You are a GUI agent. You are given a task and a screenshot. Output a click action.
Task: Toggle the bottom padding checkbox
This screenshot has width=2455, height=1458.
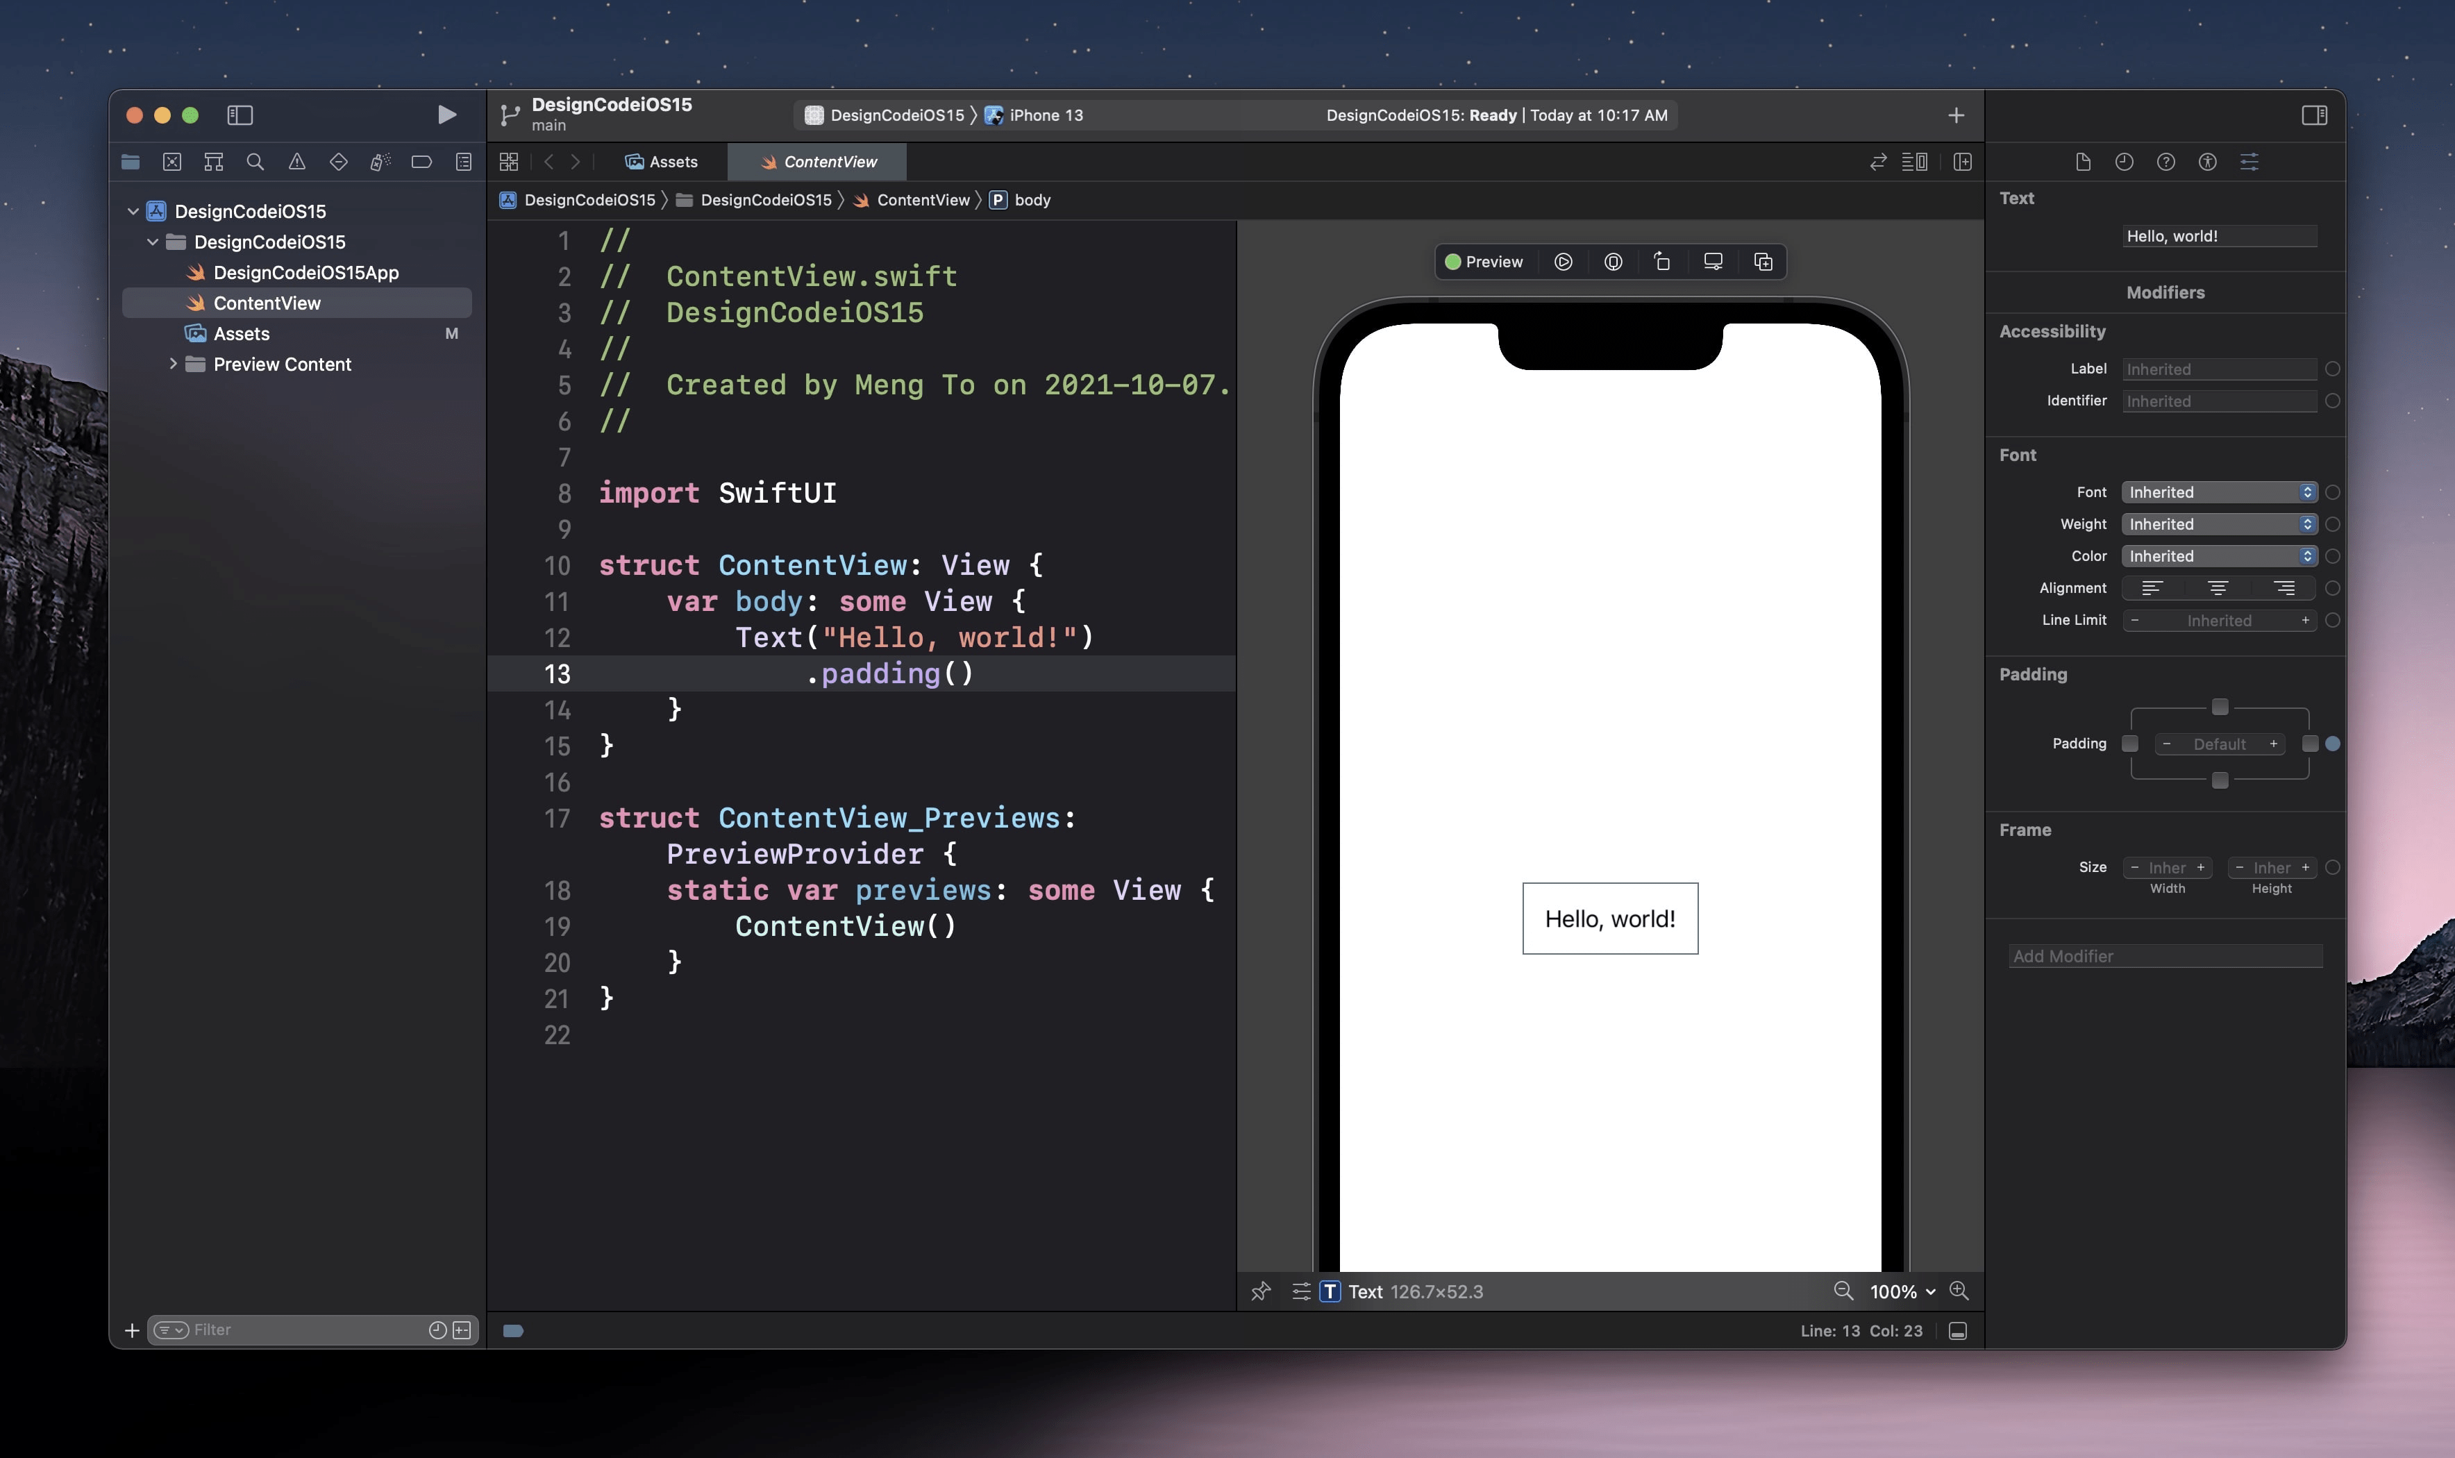(x=2219, y=780)
